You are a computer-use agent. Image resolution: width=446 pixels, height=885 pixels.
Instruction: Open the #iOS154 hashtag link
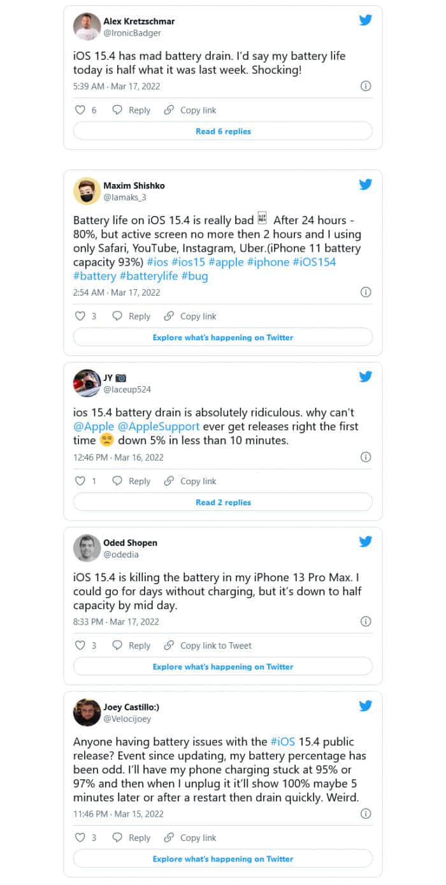315,263
